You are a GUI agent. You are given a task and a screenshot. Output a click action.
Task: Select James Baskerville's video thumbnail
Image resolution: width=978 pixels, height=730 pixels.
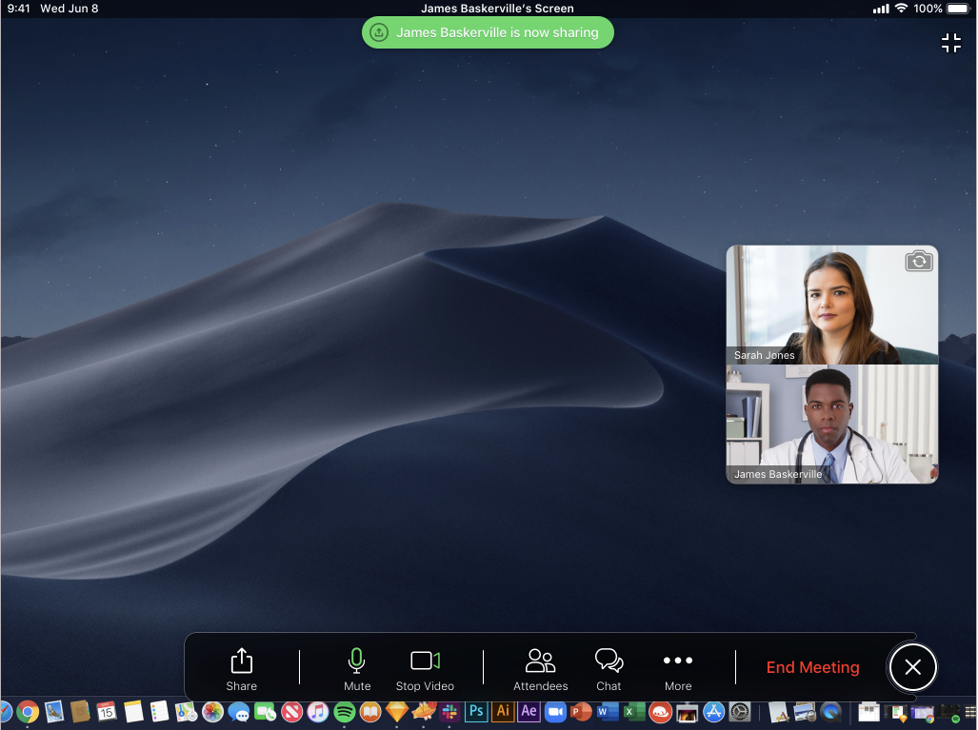click(831, 424)
